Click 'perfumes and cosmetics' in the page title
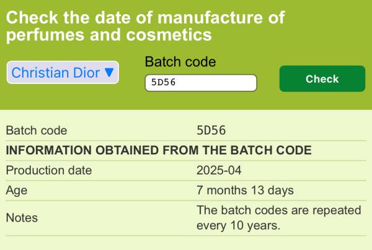 click(109, 36)
